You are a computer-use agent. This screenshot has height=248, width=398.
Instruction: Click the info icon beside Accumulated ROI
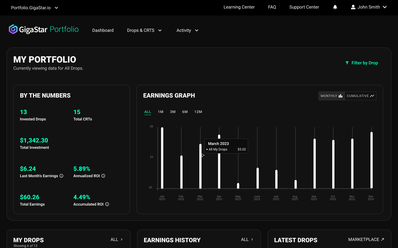[107, 204]
